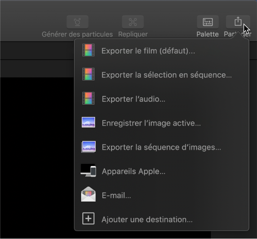The image size is (257, 239).
Task: Choose E-mail… share option
Action: pos(116,196)
